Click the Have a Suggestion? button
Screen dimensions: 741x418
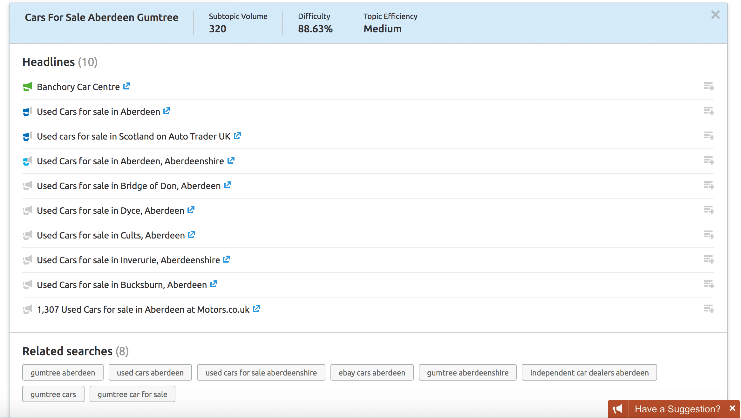677,409
